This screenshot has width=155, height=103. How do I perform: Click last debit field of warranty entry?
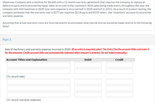(88, 94)
